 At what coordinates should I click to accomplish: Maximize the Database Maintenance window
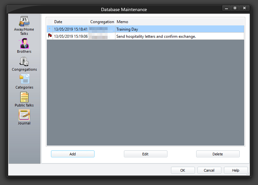(235, 8)
